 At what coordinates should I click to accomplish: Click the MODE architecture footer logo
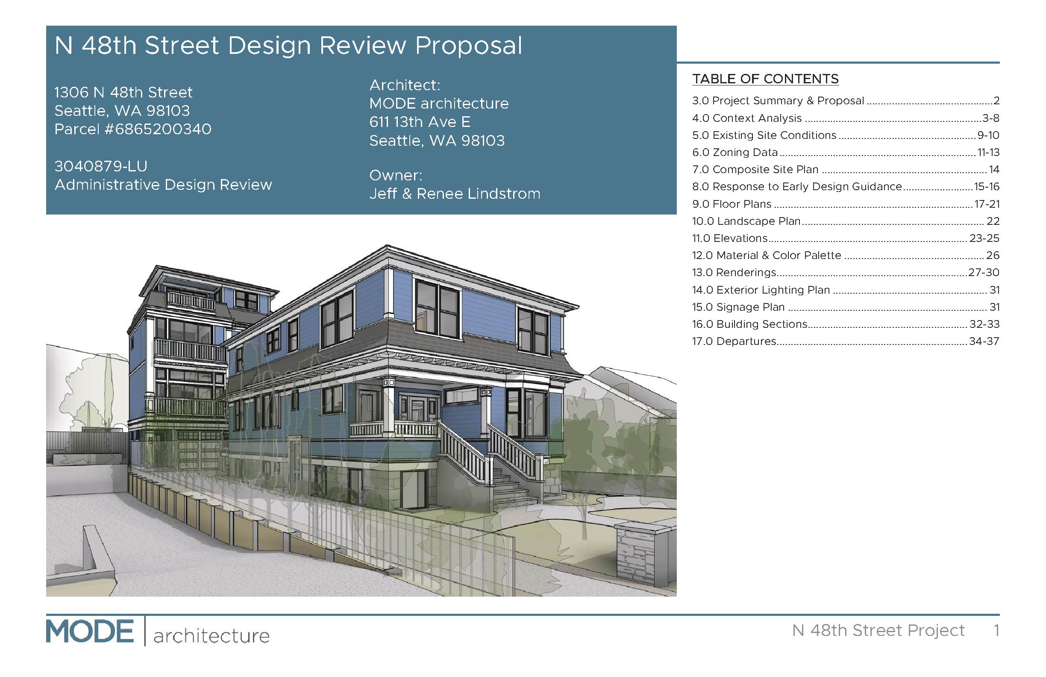(x=157, y=632)
